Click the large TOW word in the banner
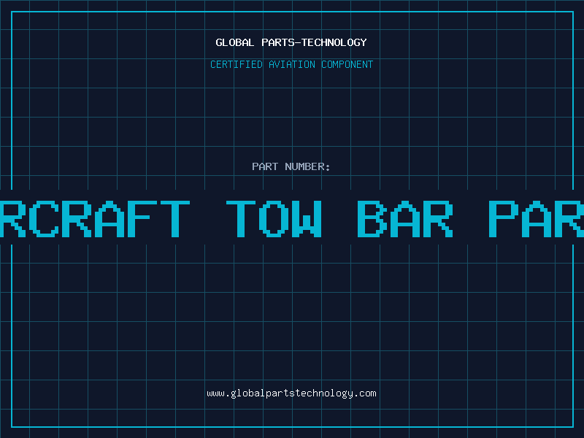Viewport: 584px width, 438px height. click(274, 219)
